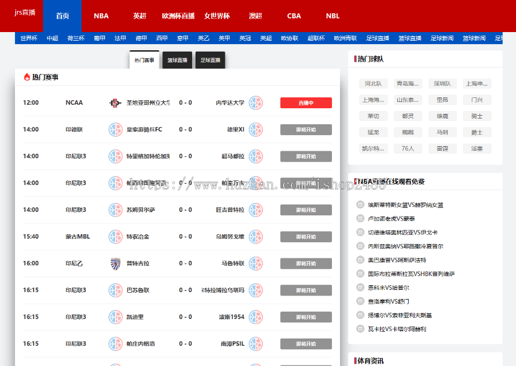The height and width of the screenshot is (366, 516).
Task: Click 即将开始 for 皇家游骑兵FC match
Action: click(x=306, y=129)
